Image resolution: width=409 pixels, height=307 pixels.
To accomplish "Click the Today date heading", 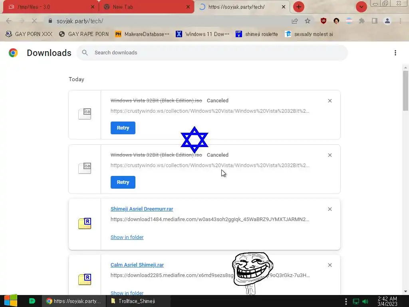I will click(x=76, y=80).
